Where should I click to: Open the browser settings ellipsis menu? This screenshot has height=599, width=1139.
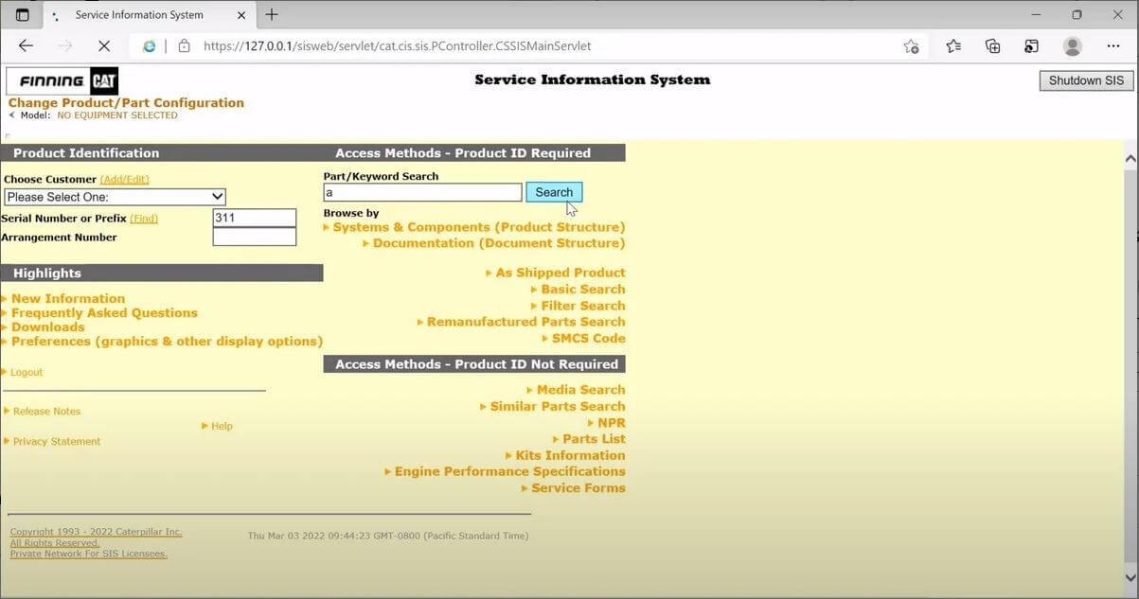click(1113, 46)
